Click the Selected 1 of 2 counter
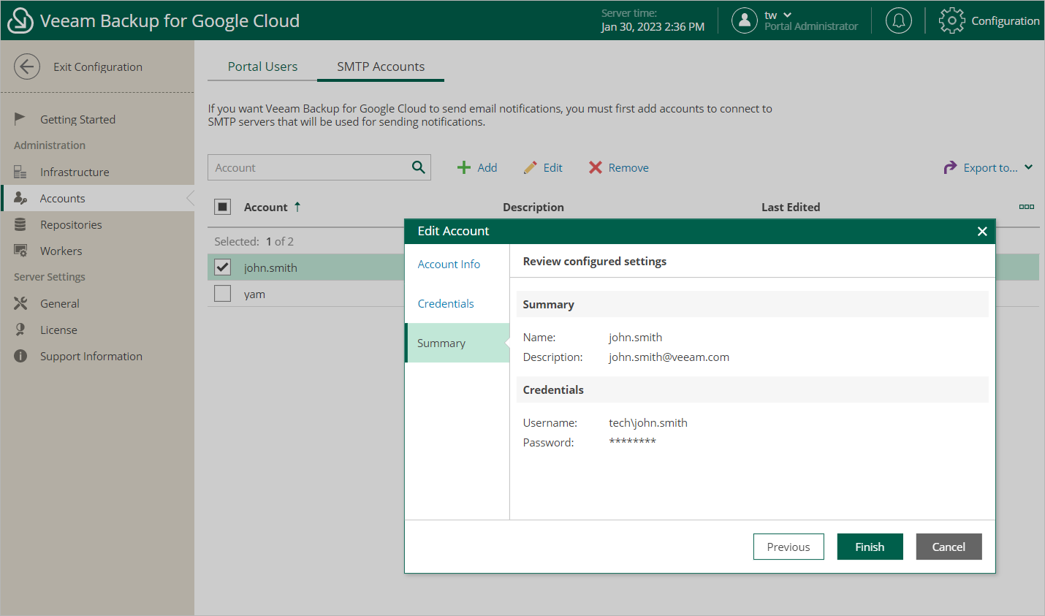Viewport: 1045px width, 616px height. pyautogui.click(x=254, y=241)
